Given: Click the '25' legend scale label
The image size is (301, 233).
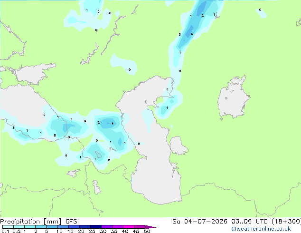Looking at the screenshot, I should (x=92, y=231).
